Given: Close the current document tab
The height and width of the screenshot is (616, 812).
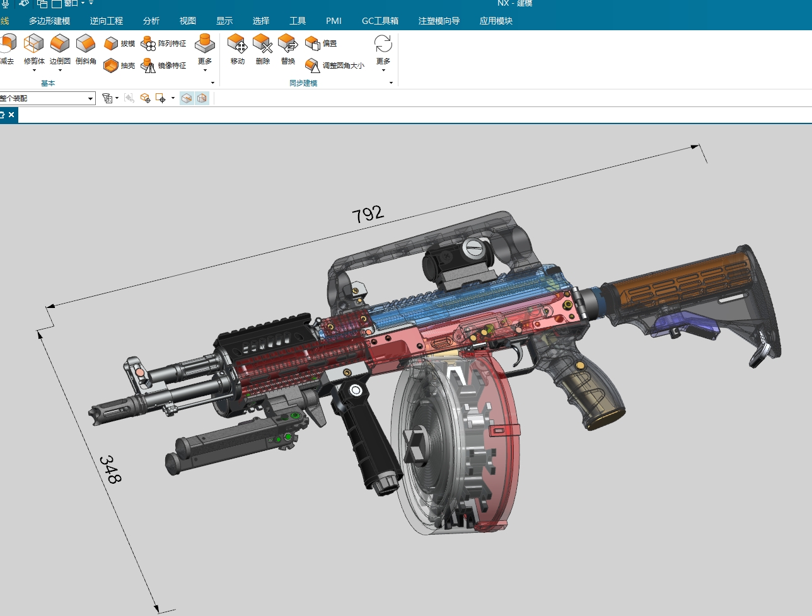Looking at the screenshot, I should pos(11,115).
